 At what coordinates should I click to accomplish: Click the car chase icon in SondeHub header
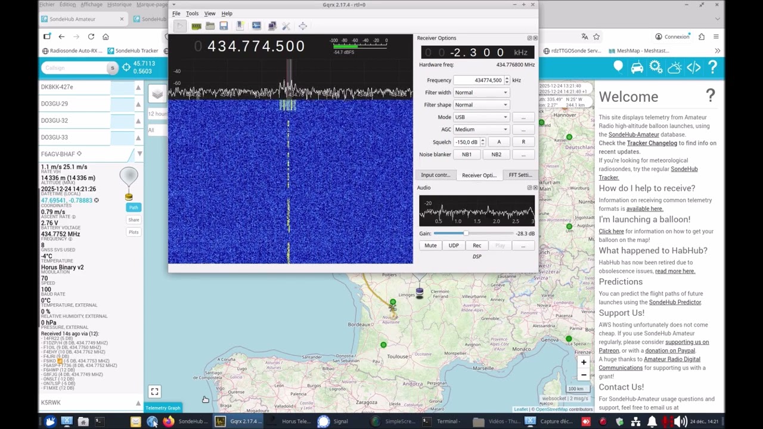click(x=637, y=67)
